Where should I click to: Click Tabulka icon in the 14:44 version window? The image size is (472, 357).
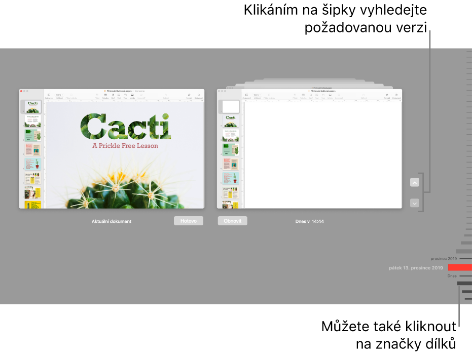[303, 96]
